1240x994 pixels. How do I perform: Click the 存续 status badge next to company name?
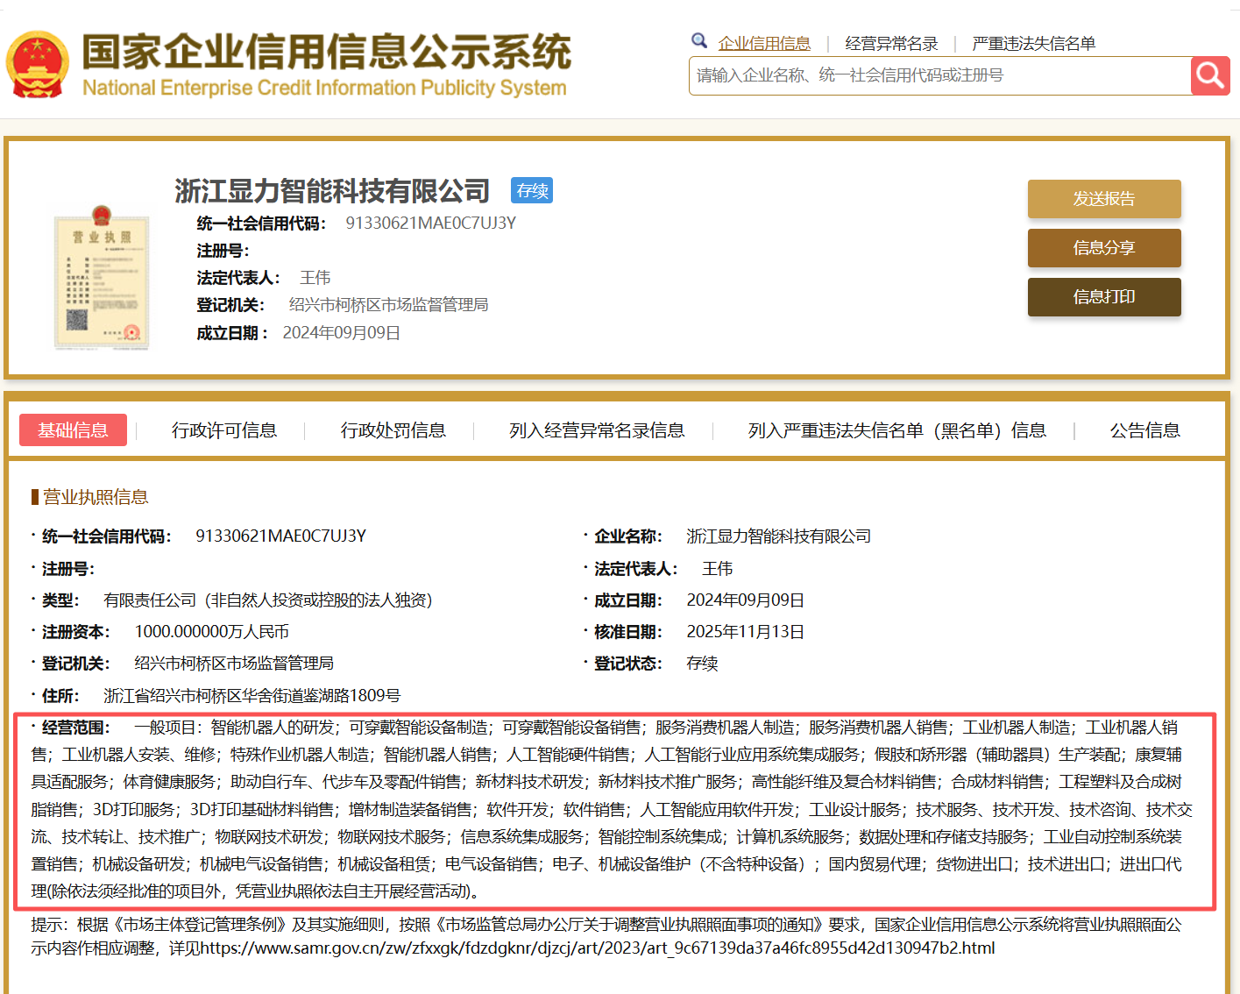point(532,191)
